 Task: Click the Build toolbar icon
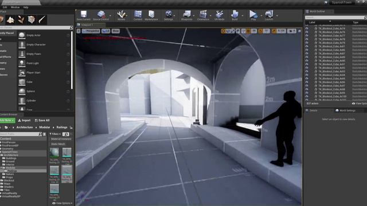235,14
